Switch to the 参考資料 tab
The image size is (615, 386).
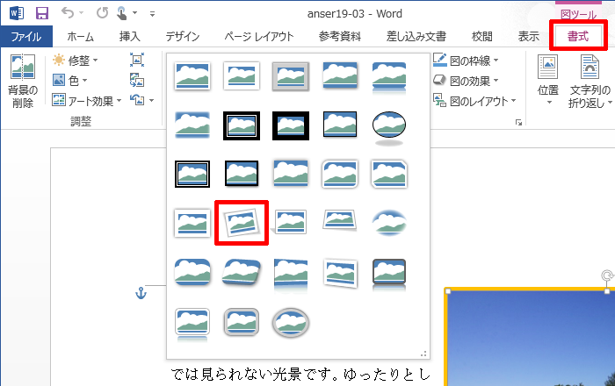pyautogui.click(x=340, y=37)
